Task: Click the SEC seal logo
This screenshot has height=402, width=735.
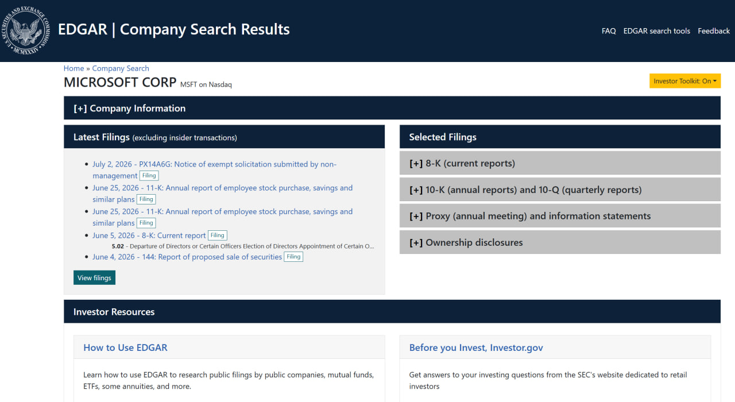Action: [25, 31]
